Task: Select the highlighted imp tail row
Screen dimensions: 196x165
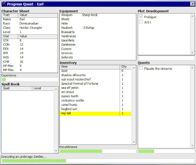Action: [96, 113]
